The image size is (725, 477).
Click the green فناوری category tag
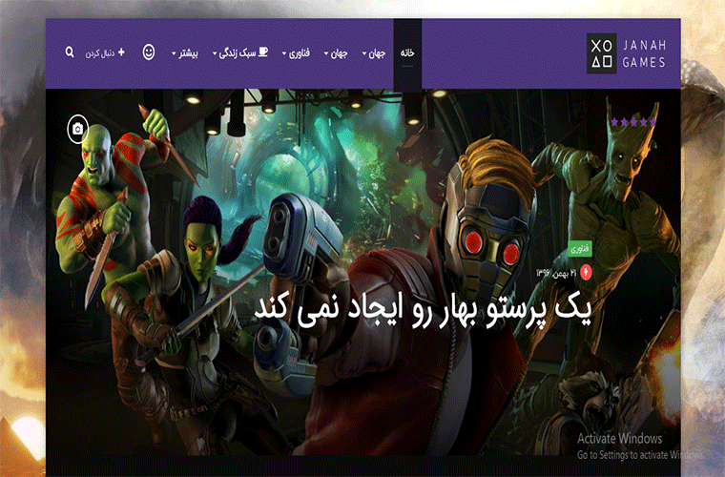(x=580, y=248)
